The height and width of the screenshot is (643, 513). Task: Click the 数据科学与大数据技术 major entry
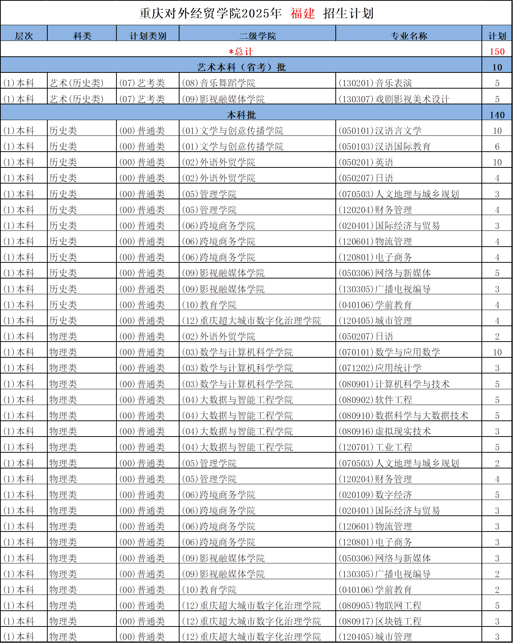pos(403,416)
